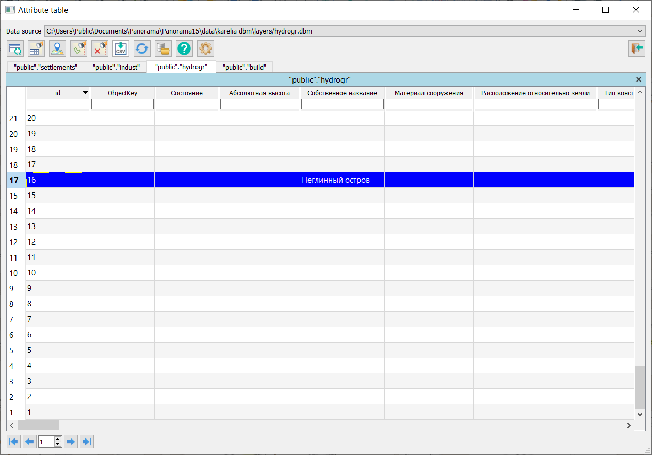
Task: Go to the last page of records
Action: (x=87, y=442)
